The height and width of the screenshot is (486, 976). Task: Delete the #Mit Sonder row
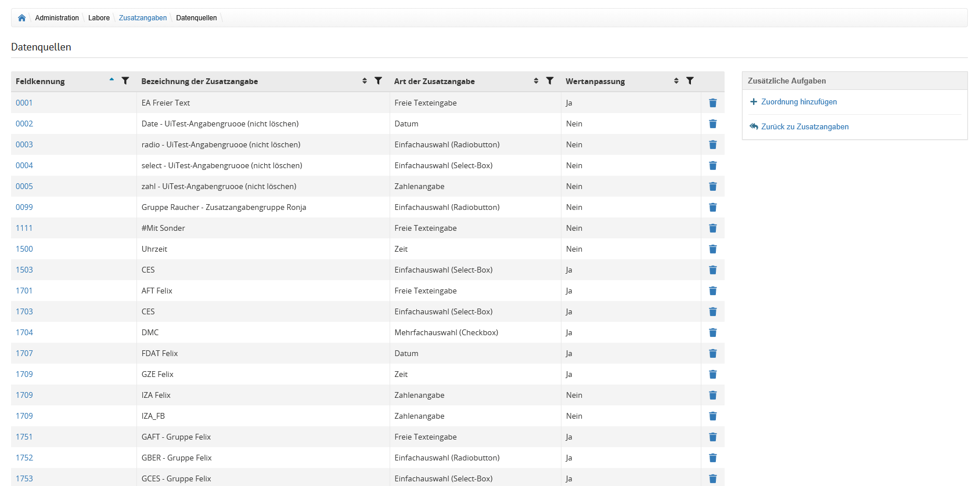click(712, 229)
